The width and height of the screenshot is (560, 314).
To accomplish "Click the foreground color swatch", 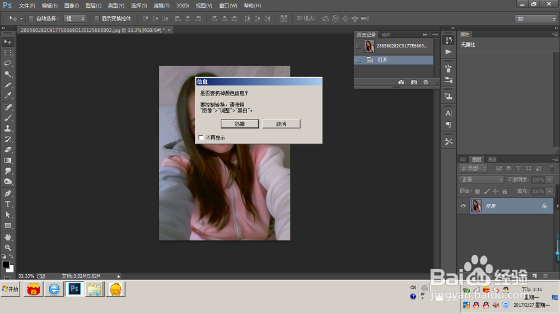I will (x=6, y=264).
